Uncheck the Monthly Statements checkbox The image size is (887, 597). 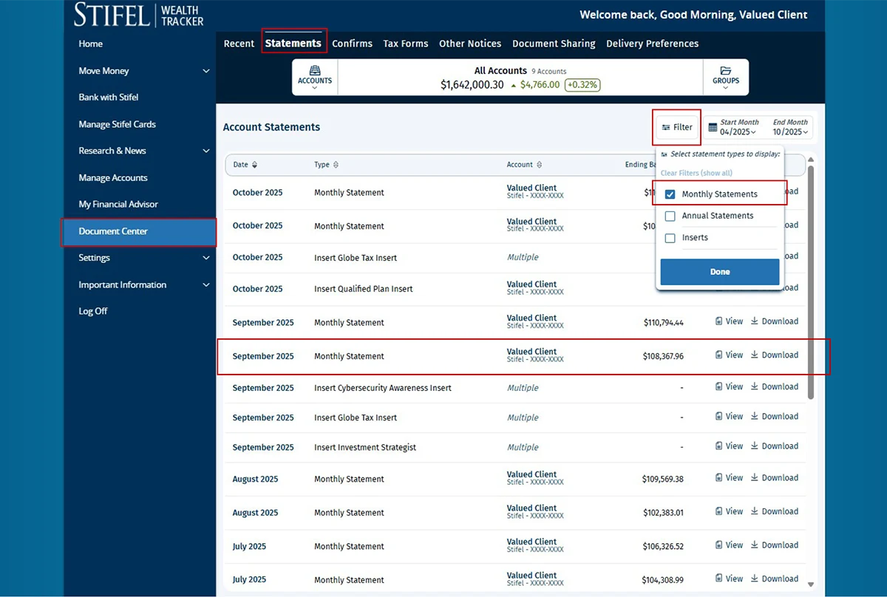(670, 194)
